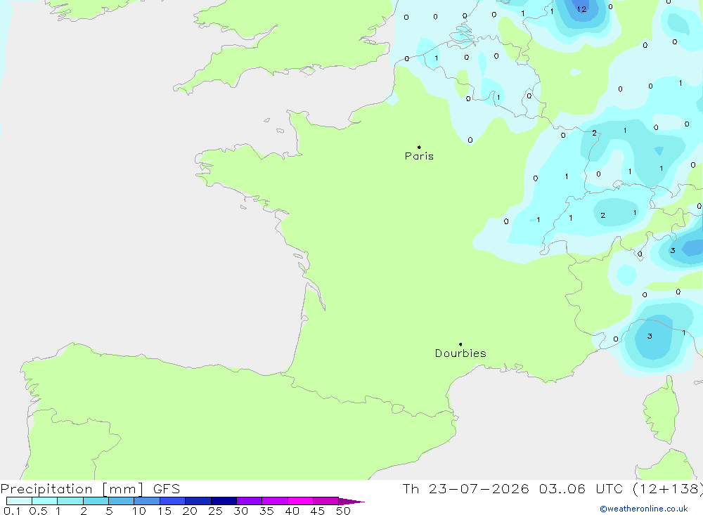Click the '50' legend scale label

tap(343, 511)
